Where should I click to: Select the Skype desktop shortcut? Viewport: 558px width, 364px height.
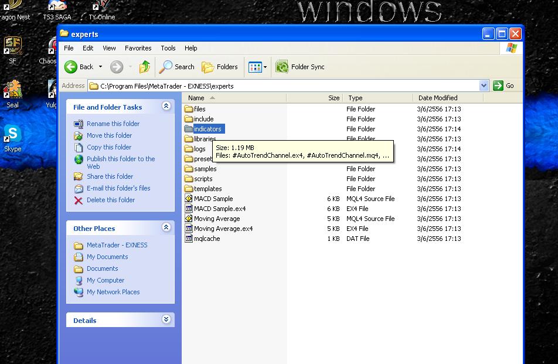tap(13, 139)
